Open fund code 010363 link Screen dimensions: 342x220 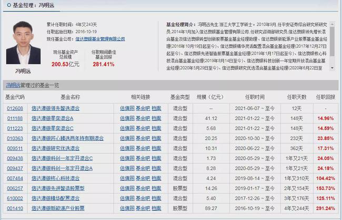point(15,138)
